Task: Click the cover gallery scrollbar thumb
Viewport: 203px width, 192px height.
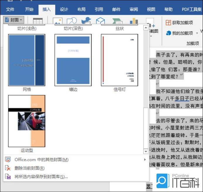Action: coord(146,128)
